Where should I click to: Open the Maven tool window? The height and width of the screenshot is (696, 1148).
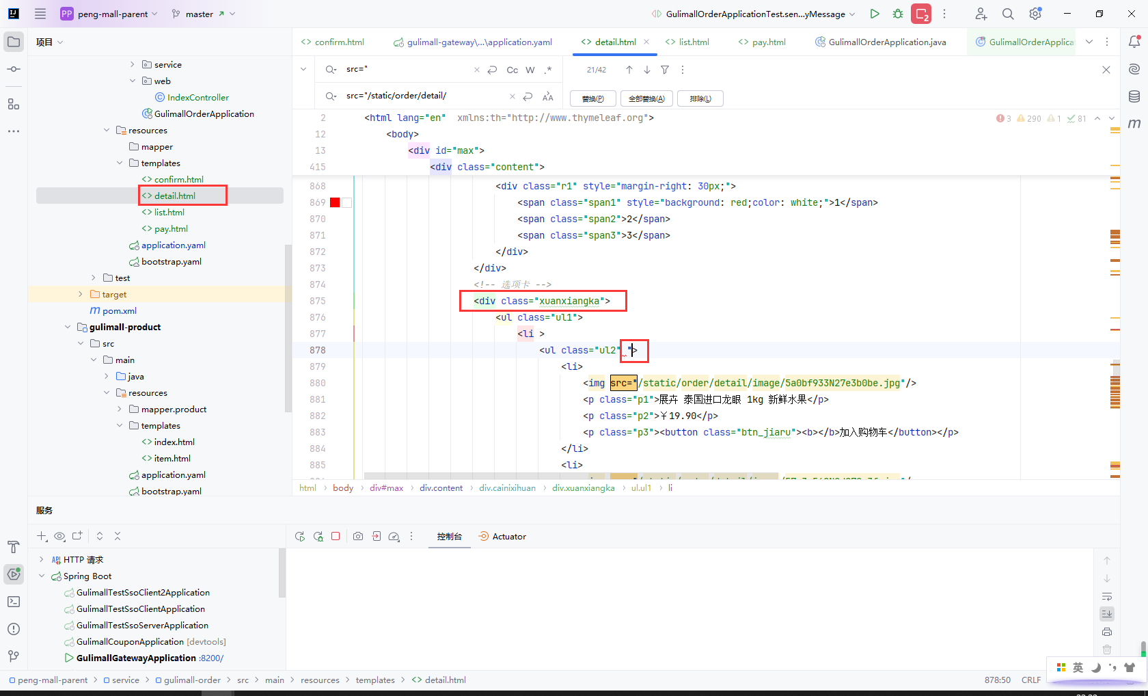pos(1134,123)
